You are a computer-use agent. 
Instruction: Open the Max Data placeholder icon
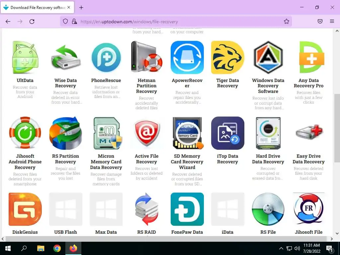pos(106,209)
